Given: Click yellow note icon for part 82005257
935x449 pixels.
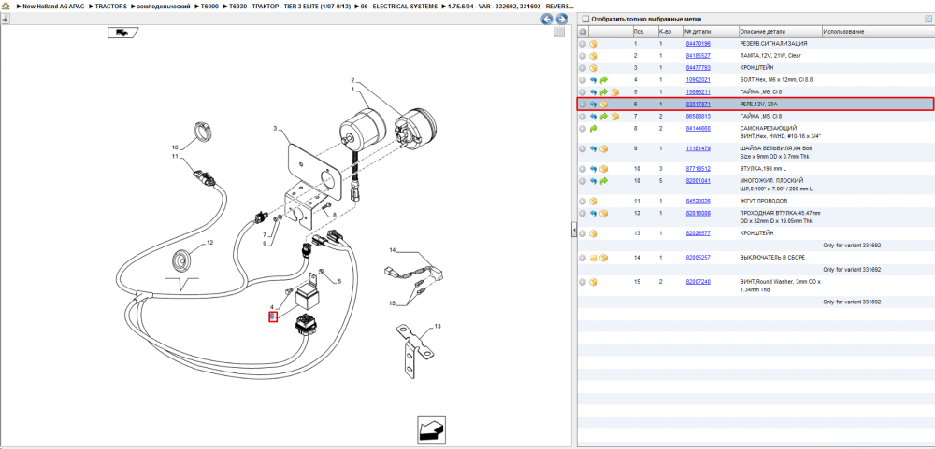Looking at the screenshot, I should pos(594,258).
